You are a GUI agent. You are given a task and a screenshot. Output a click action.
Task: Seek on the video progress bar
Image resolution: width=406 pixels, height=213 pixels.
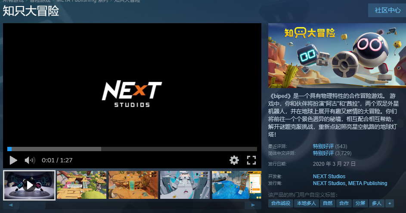pyautogui.click(x=132, y=149)
